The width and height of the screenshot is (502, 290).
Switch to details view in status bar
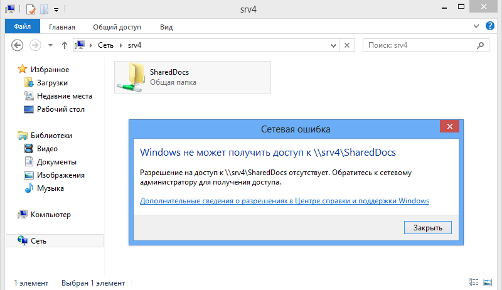[x=474, y=282]
